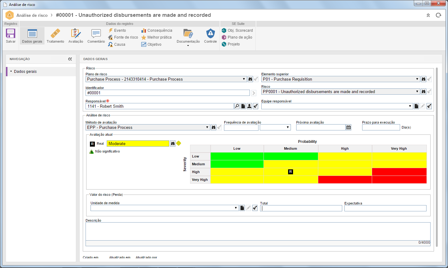
Task: Search Método de avaliação with binoculars
Action: point(213,127)
